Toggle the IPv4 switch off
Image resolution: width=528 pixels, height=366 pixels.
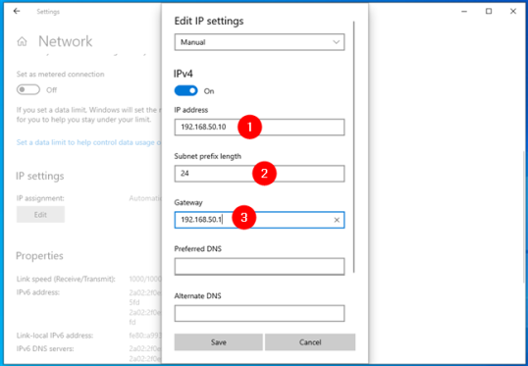tap(185, 91)
